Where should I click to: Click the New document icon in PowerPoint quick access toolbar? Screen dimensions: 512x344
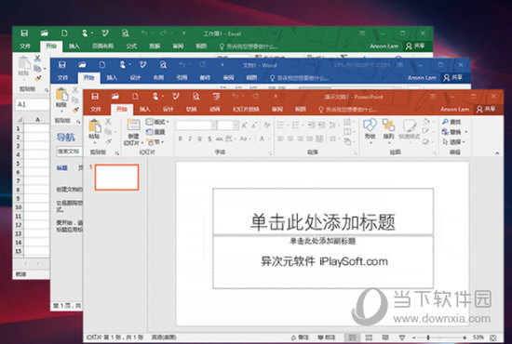coord(135,96)
